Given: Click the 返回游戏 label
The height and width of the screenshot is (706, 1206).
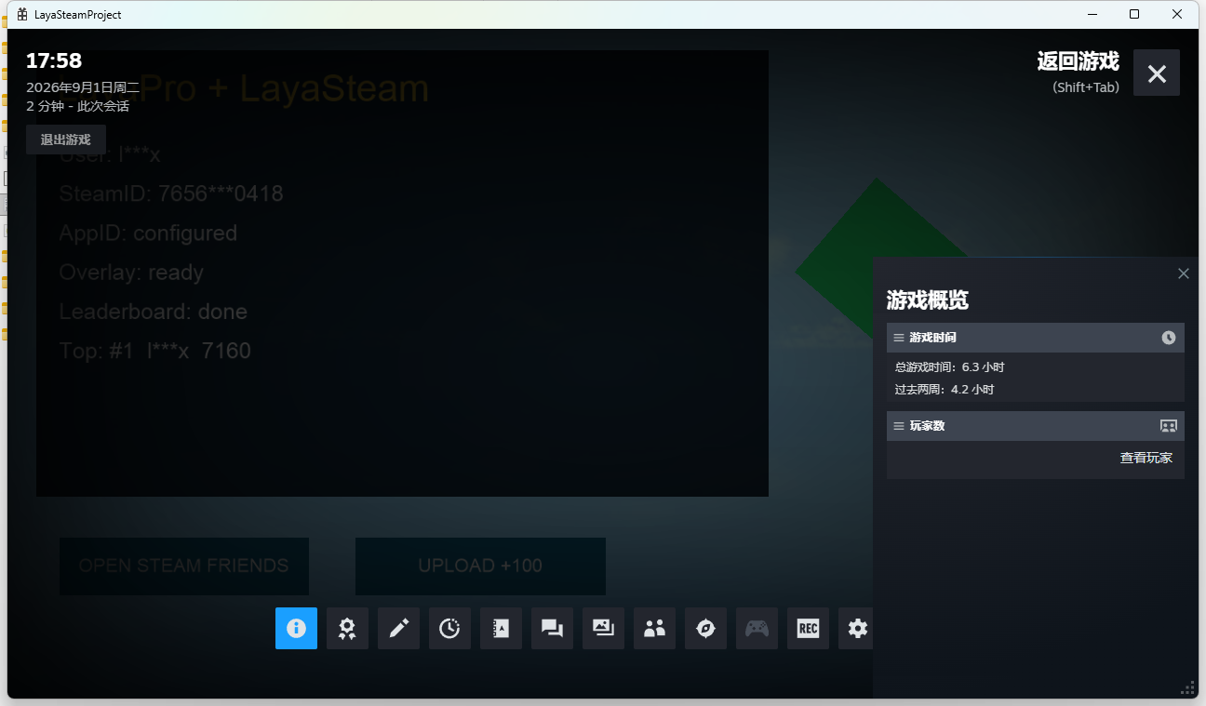Looking at the screenshot, I should click(1079, 61).
